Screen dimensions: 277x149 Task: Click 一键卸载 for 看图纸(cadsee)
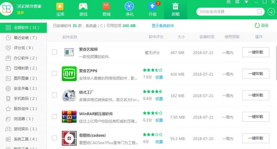coord(256,138)
